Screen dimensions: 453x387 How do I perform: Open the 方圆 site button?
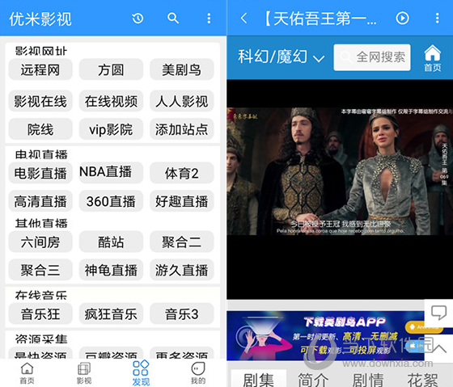111,69
